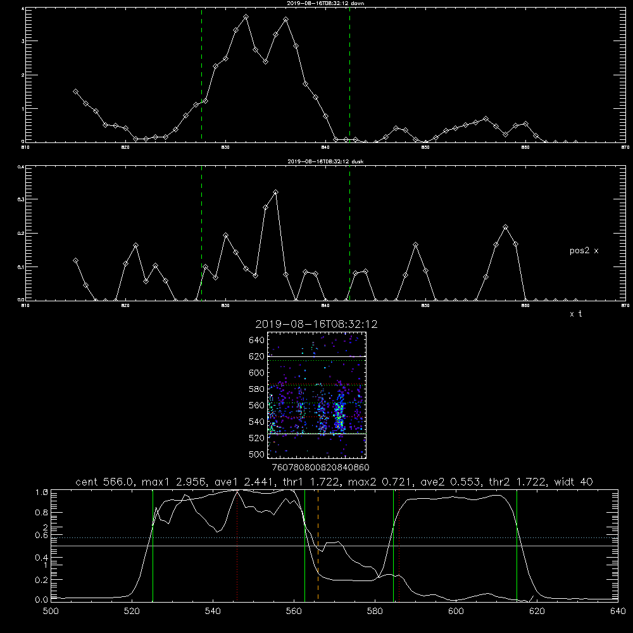Screen dimensions: 633x633
Task: Click the '580' x-axis label of bottom plot
Action: coord(375,611)
